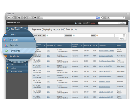Open the browser history clock button
This screenshot has width=130, height=99.
(x=25, y=18)
